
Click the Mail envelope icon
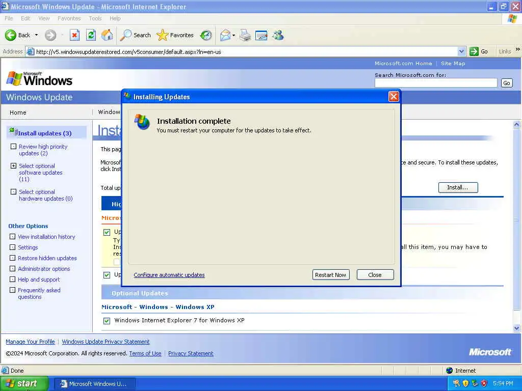coord(225,35)
